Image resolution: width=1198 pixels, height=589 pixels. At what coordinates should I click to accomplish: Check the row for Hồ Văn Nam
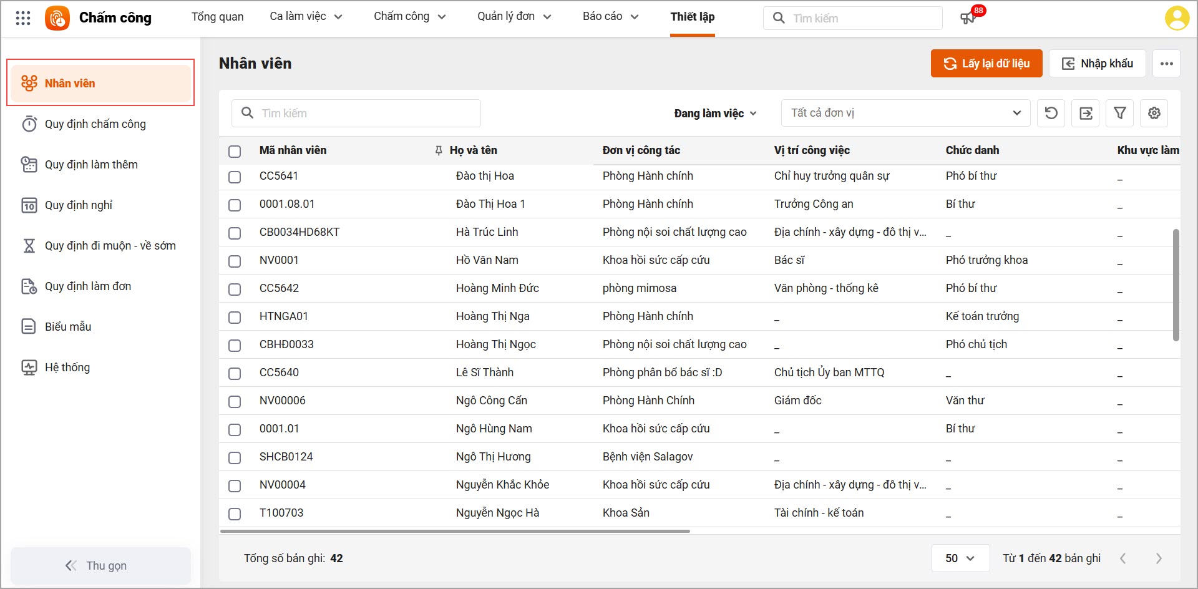coord(235,261)
